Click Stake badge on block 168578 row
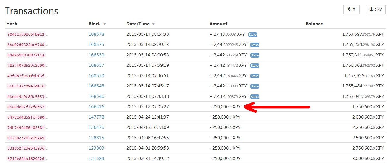 click(253, 35)
